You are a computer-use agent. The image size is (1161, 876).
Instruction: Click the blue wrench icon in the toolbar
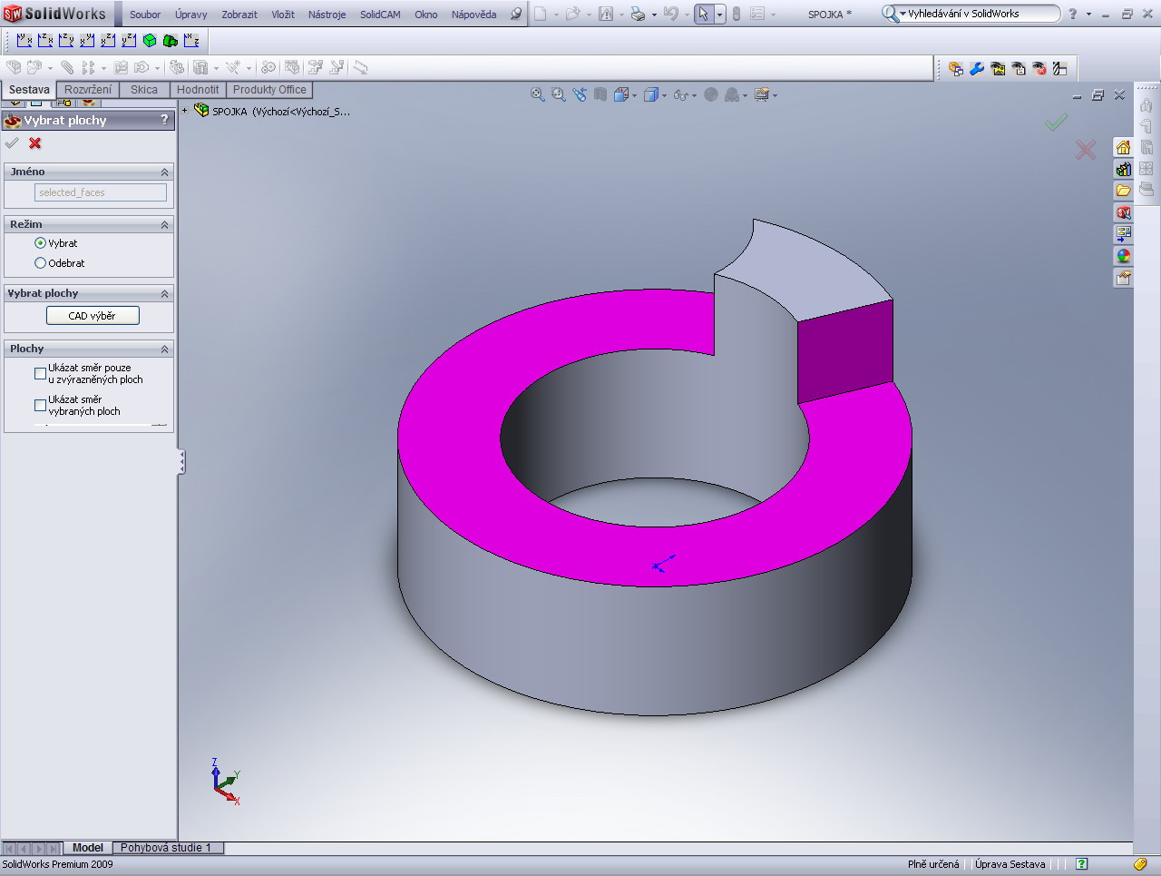pos(977,68)
